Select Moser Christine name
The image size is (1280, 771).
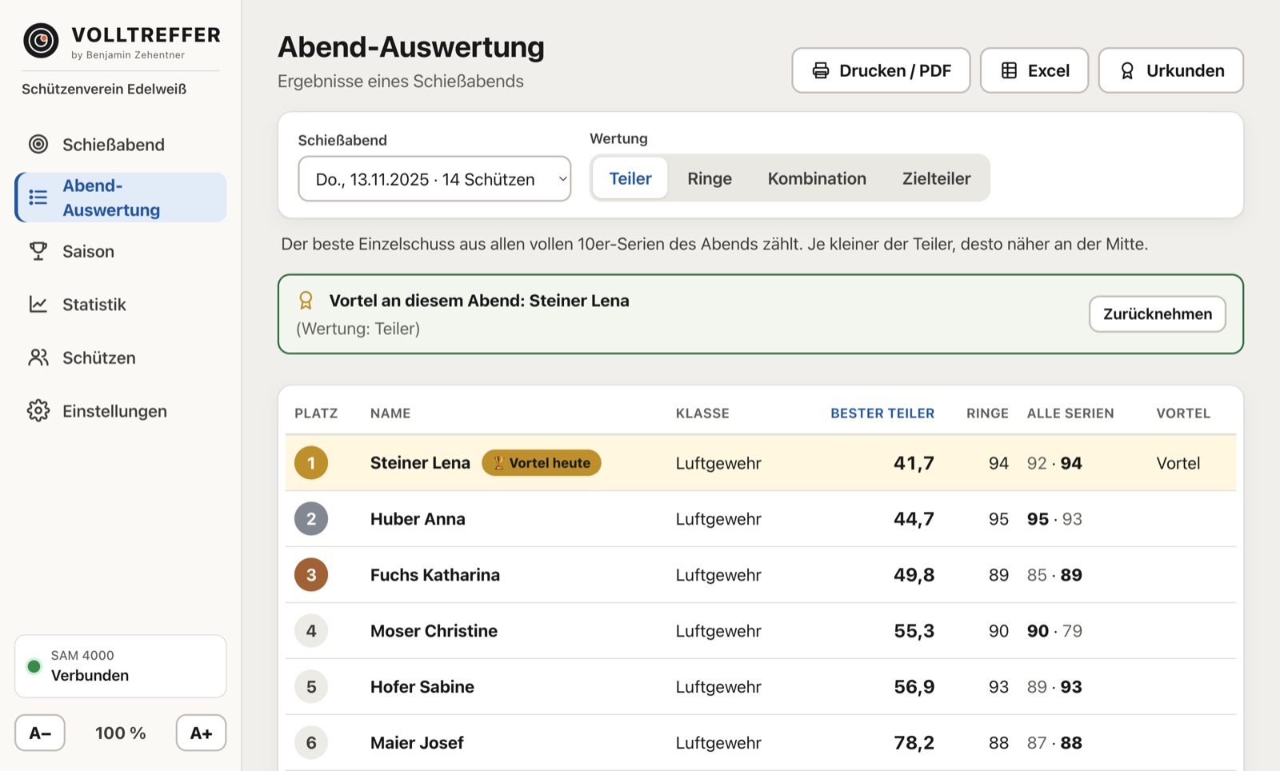[434, 630]
